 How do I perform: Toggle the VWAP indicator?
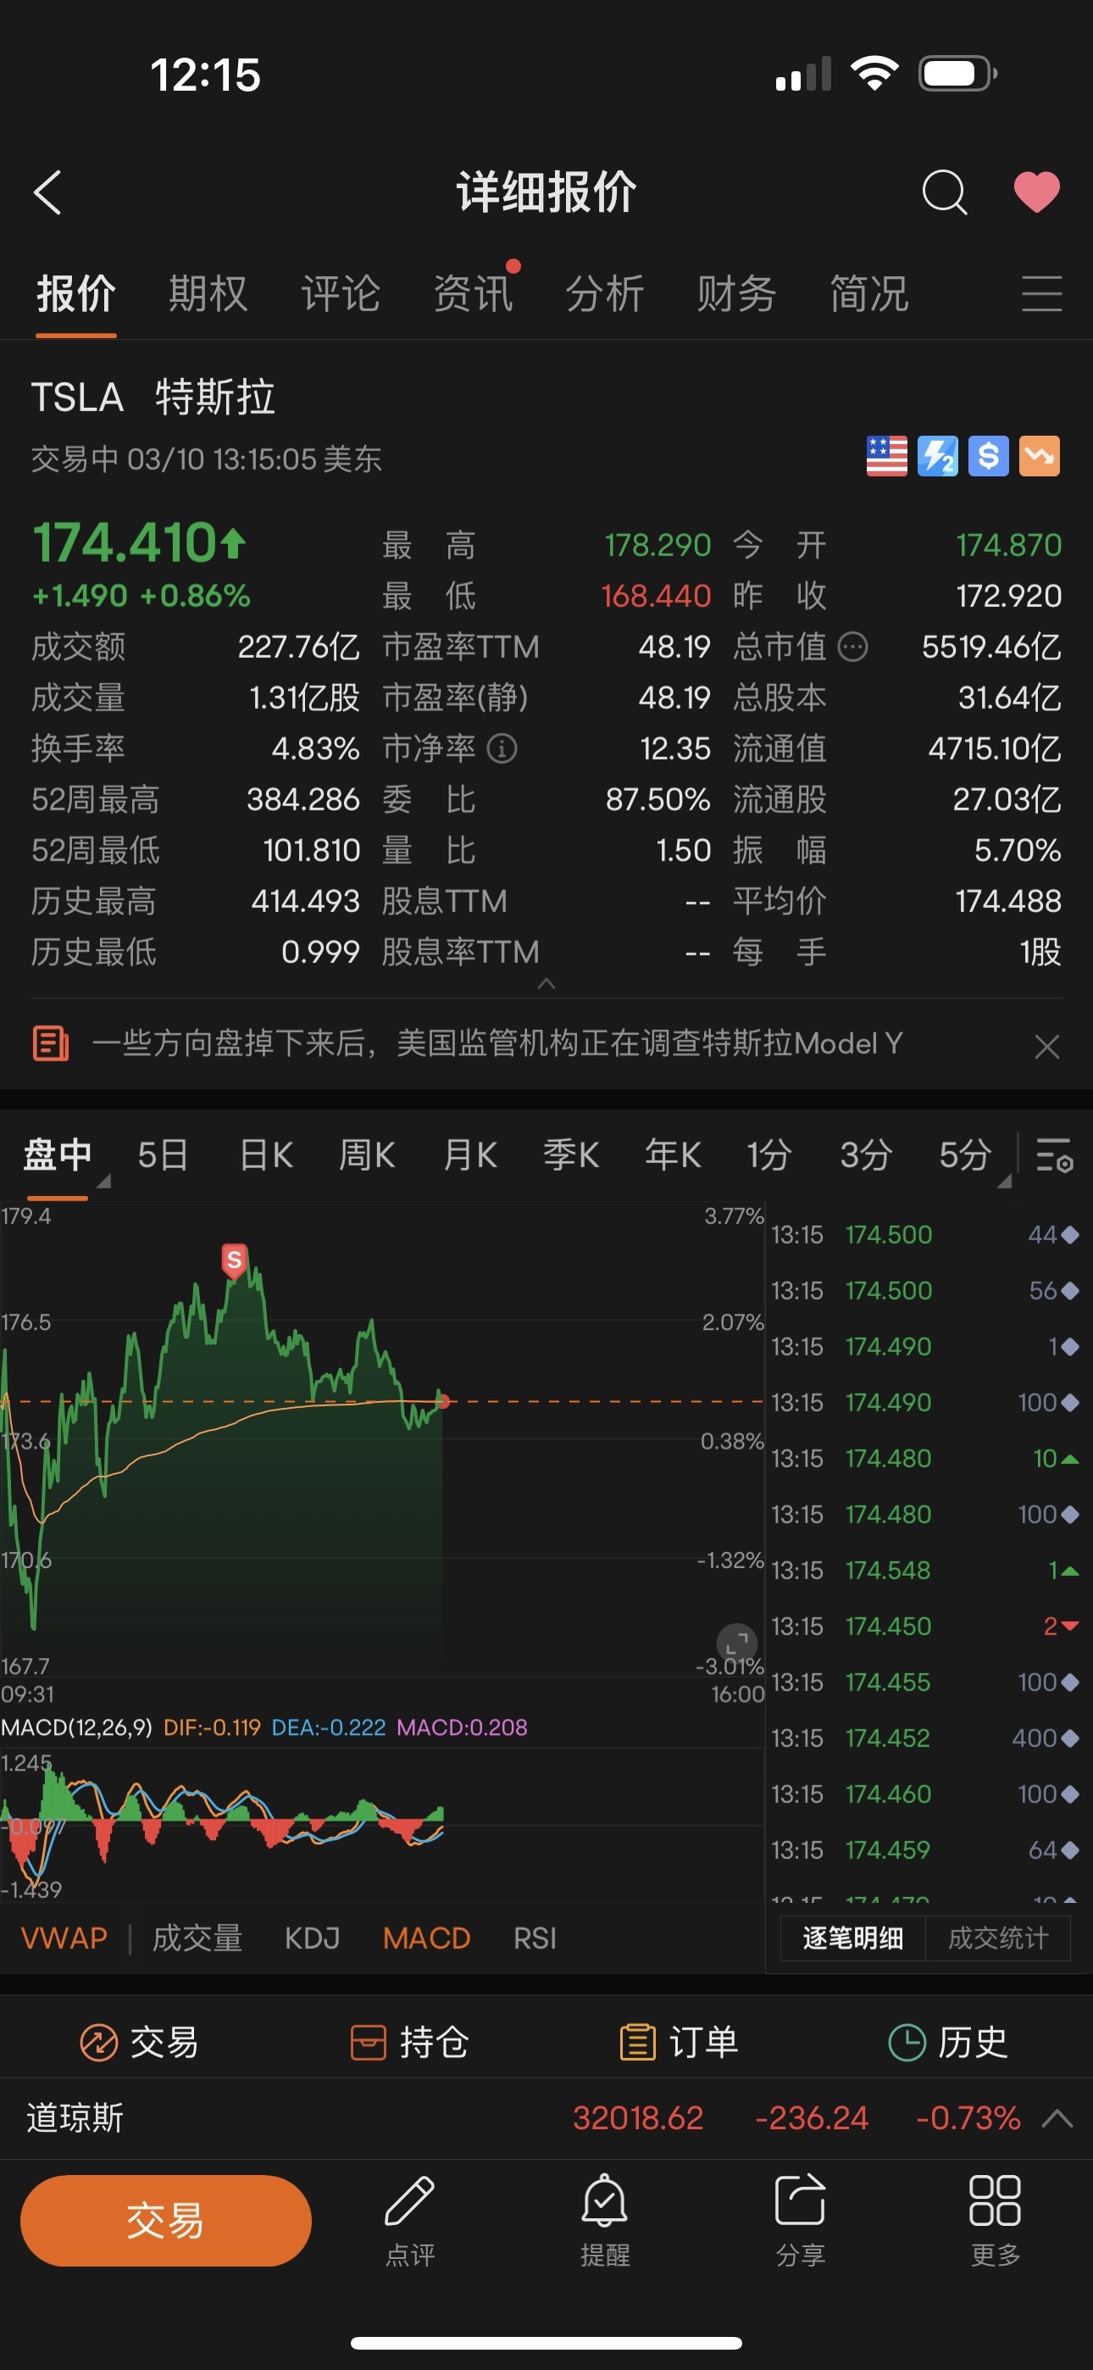pos(64,1938)
